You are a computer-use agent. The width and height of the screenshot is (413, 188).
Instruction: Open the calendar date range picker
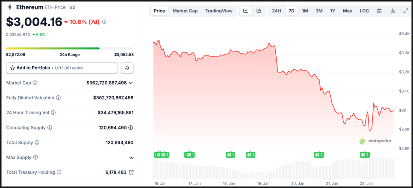[379, 11]
